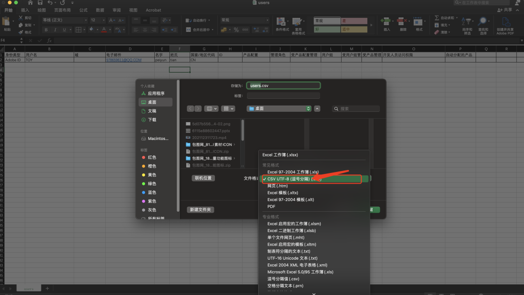Click the 共享 share button
Viewport: 524px width, 295px height.
[x=505, y=10]
